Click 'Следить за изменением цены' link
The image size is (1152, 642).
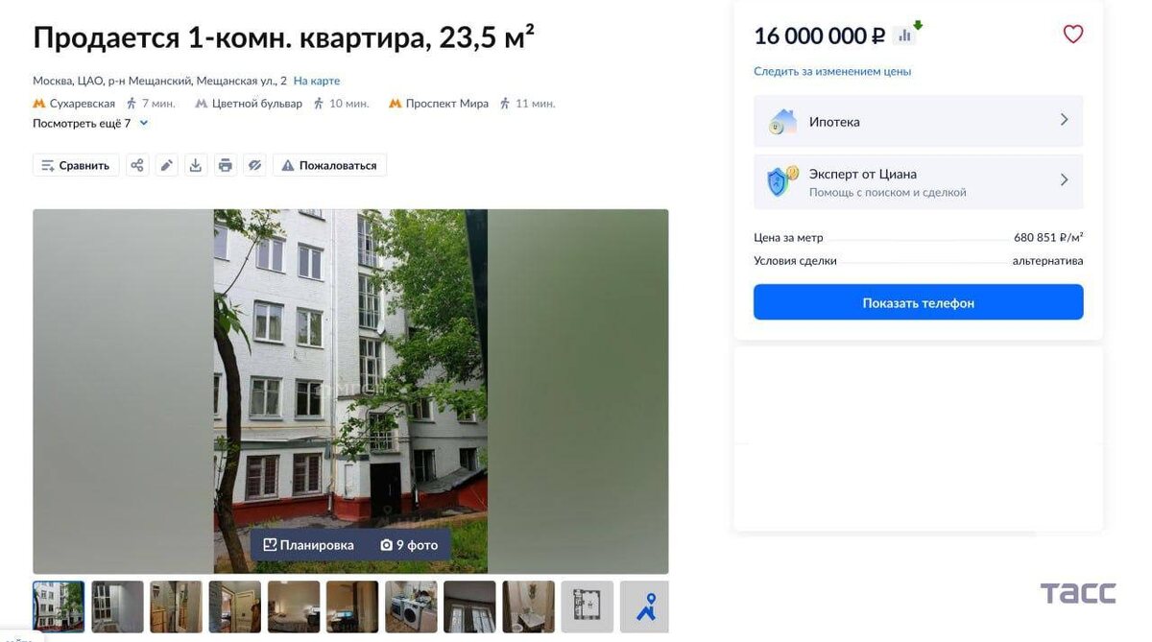[x=832, y=71]
